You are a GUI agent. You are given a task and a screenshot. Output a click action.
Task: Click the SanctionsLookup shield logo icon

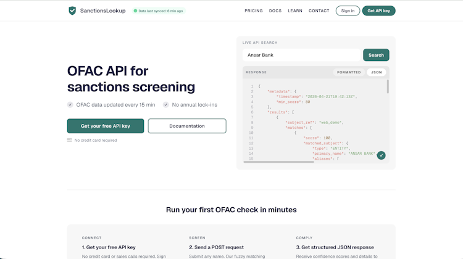(72, 11)
